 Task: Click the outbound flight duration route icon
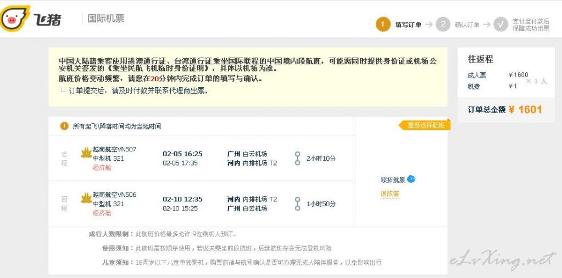coord(297,158)
